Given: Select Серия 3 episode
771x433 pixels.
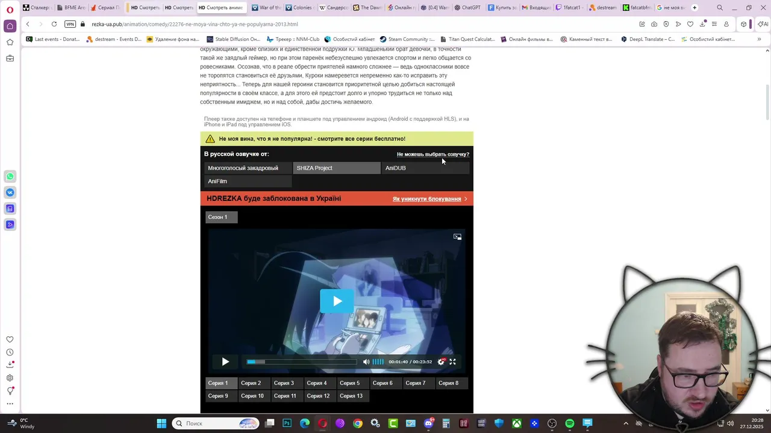Looking at the screenshot, I should [287, 383].
